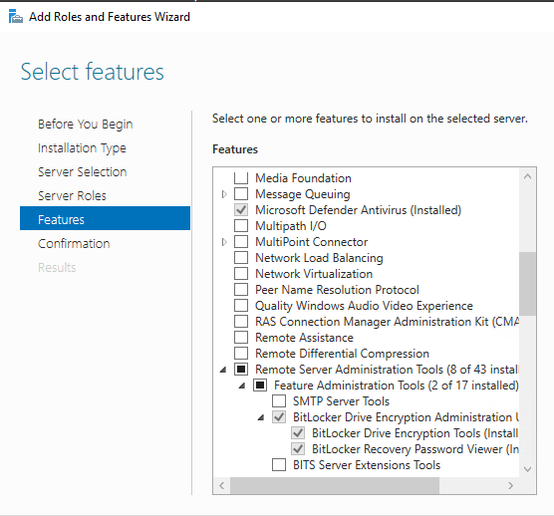Viewport: 554px width, 516px height.
Task: Tick Quality Windows Audio Video Experience checkbox
Action: pyautogui.click(x=241, y=305)
